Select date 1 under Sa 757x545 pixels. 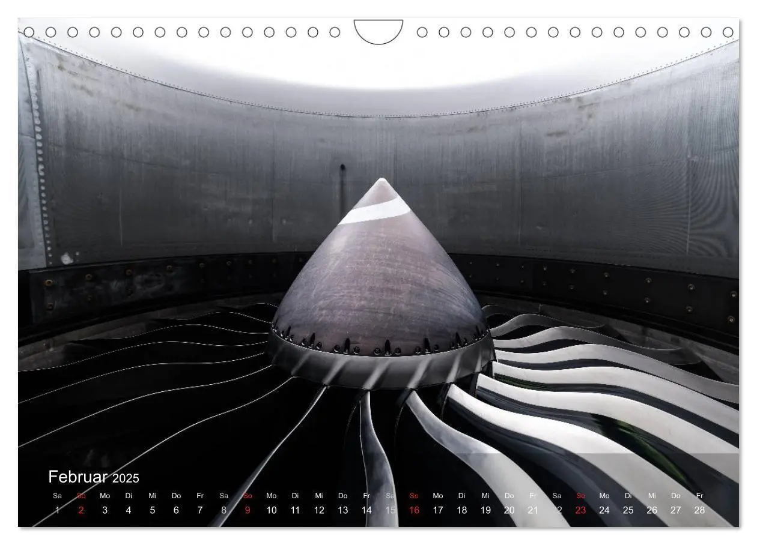tap(58, 510)
